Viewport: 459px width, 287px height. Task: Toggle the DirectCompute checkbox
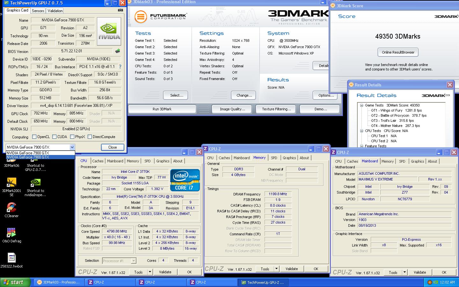[x=90, y=137]
